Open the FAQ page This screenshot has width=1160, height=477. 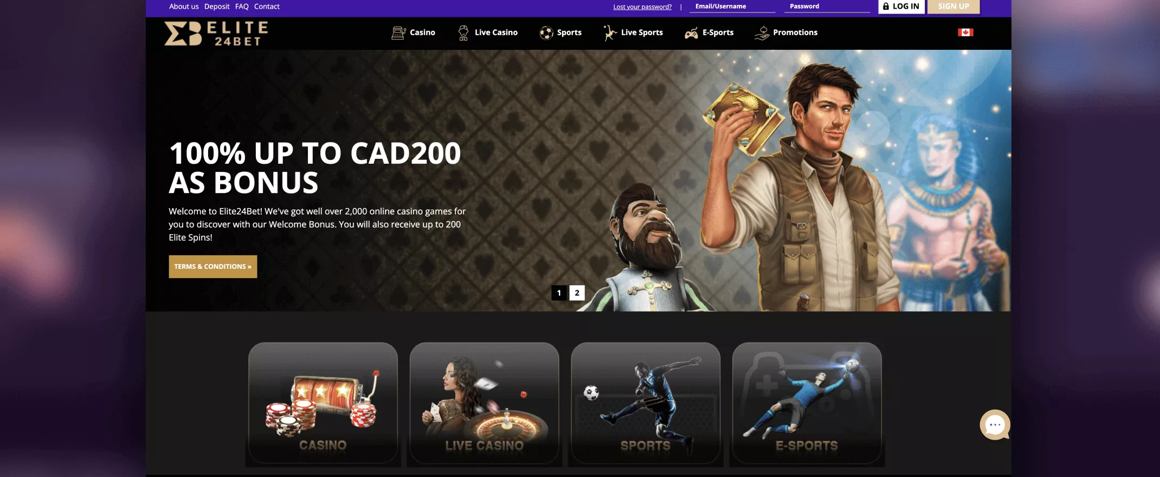coord(242,7)
